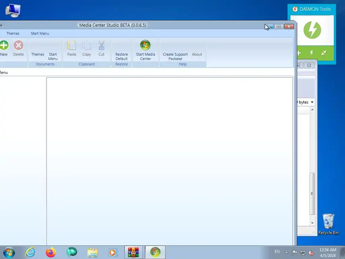Click the red Delete icon
The width and height of the screenshot is (345, 259).
19,46
